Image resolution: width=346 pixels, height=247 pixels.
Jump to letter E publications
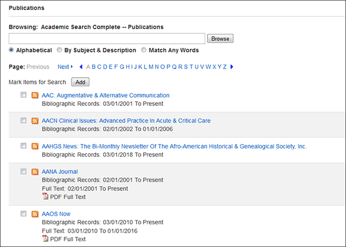(111, 67)
